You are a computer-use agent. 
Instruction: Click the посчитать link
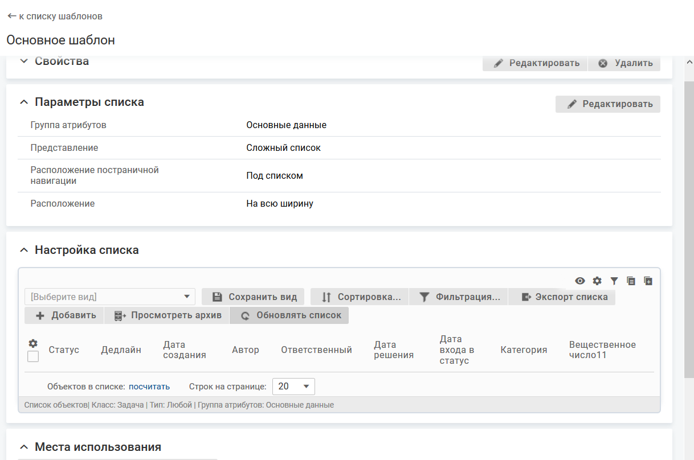tap(149, 387)
